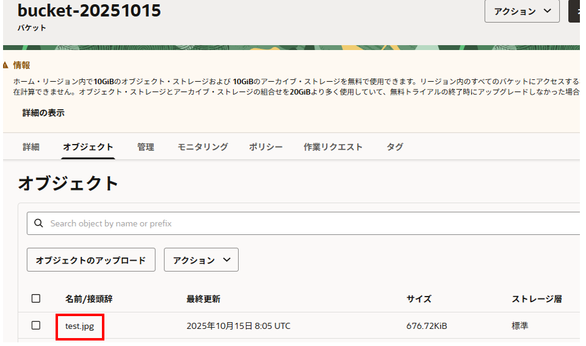Click the 名前/接頭辞 column header
The image size is (586, 346).
click(89, 299)
